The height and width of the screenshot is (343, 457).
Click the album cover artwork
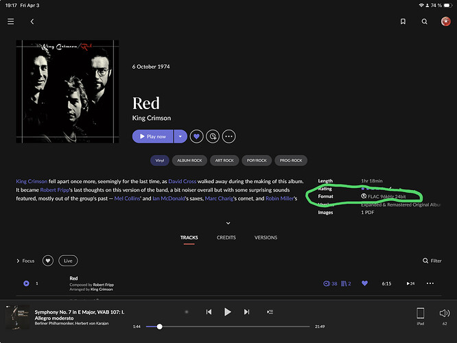click(67, 91)
